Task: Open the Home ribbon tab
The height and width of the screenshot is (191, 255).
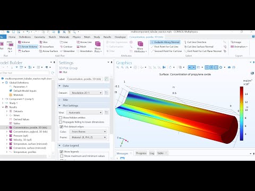Action: click(12, 37)
